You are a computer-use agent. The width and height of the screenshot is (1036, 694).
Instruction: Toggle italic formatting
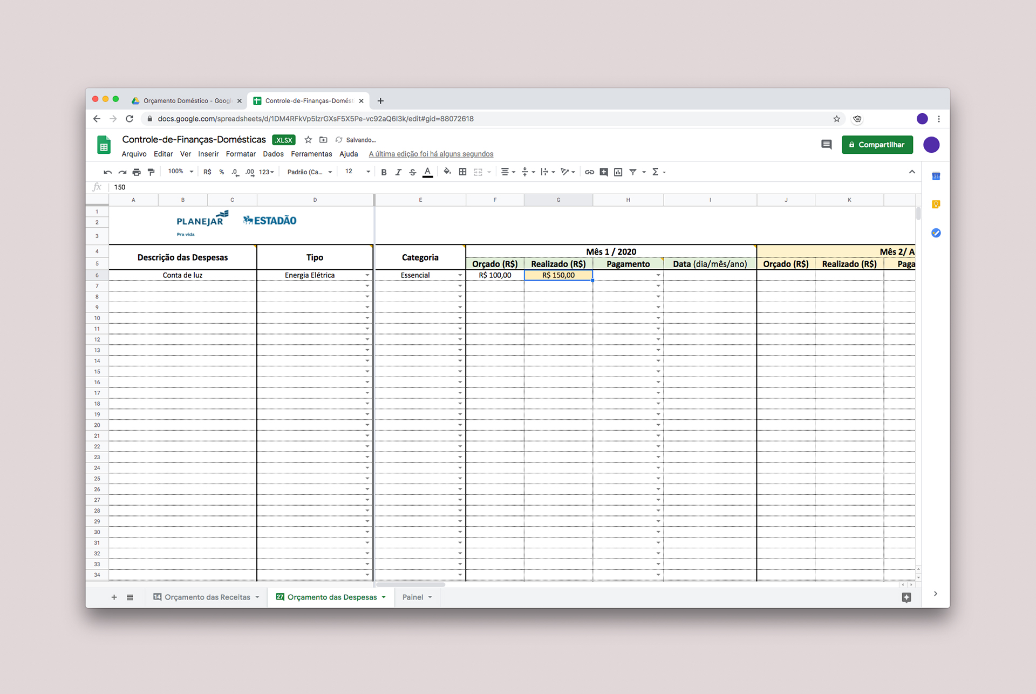pos(398,172)
